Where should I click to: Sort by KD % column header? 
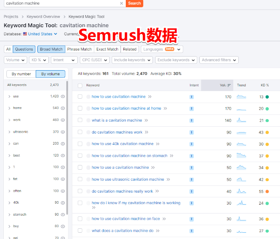(x=265, y=85)
